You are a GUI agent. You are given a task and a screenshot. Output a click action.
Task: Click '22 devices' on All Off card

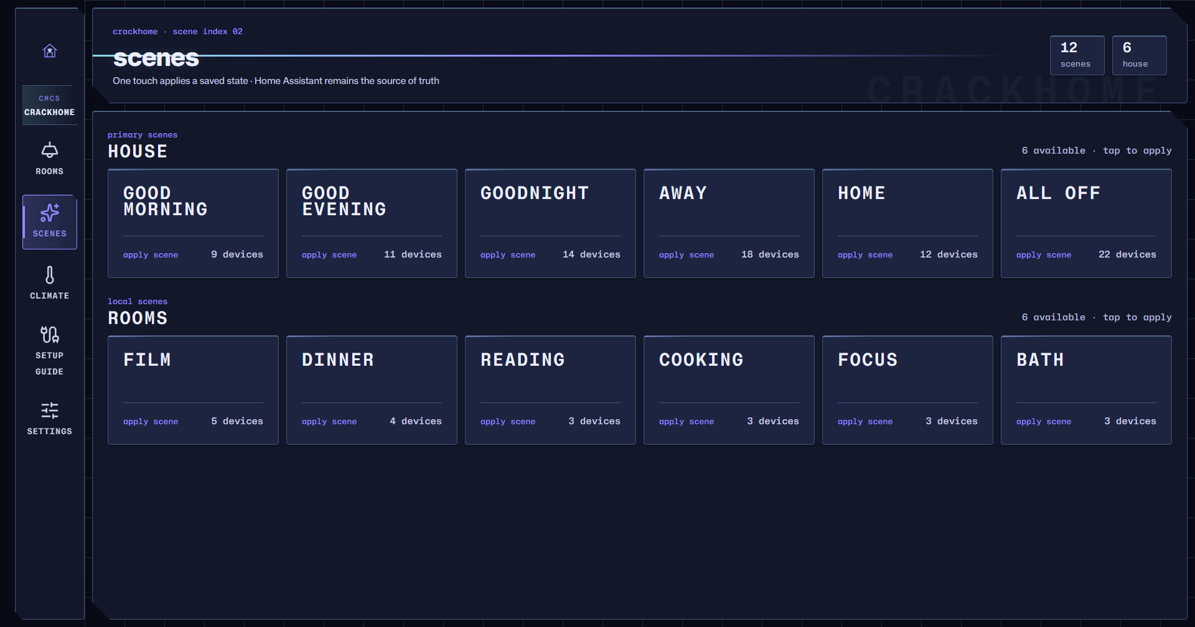[x=1127, y=254]
